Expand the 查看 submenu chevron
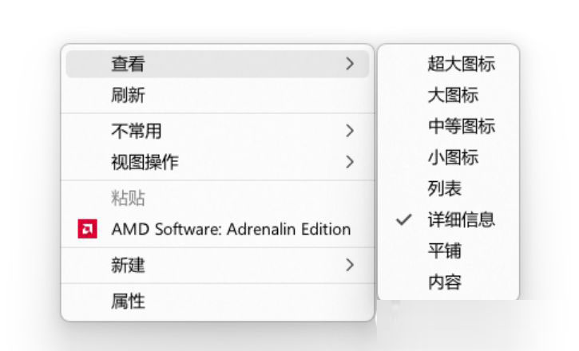The width and height of the screenshot is (579, 351). (x=350, y=64)
